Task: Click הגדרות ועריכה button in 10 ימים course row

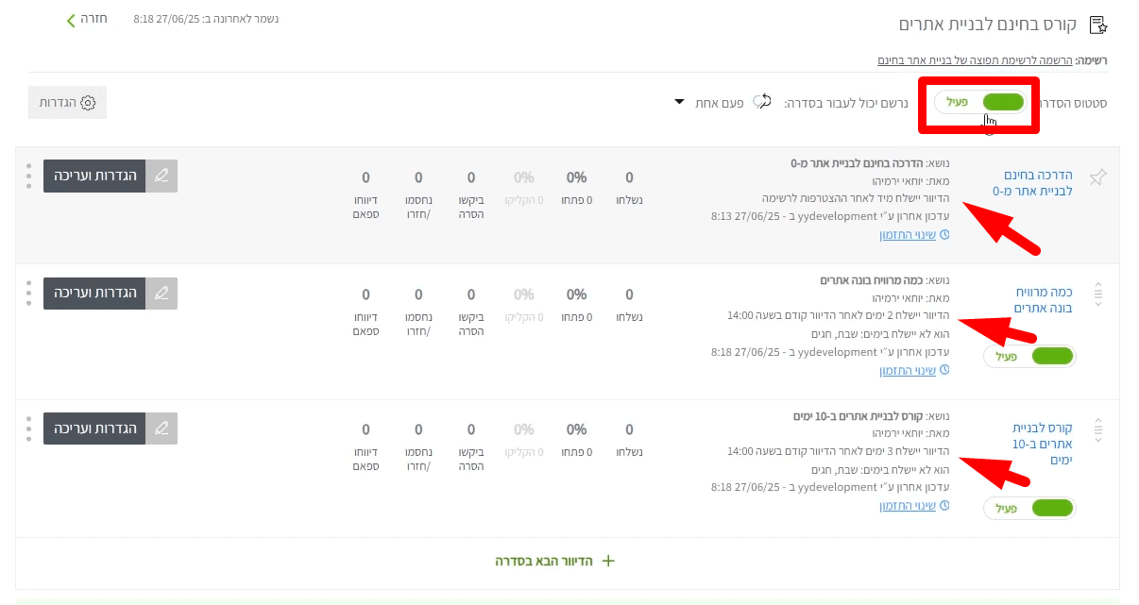Action: (94, 429)
